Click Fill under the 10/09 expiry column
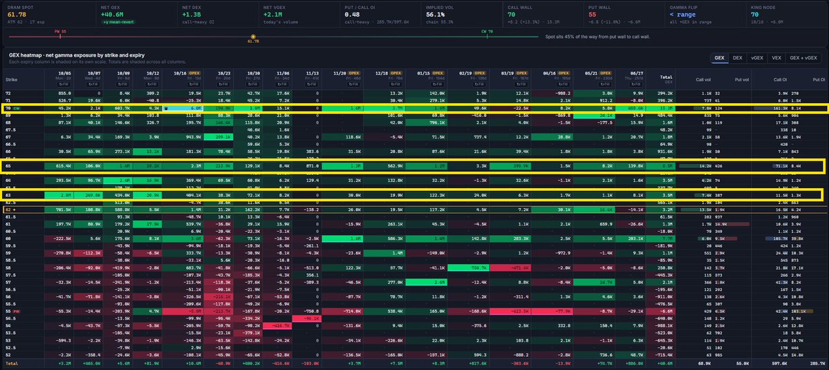 pyautogui.click(x=123, y=84)
